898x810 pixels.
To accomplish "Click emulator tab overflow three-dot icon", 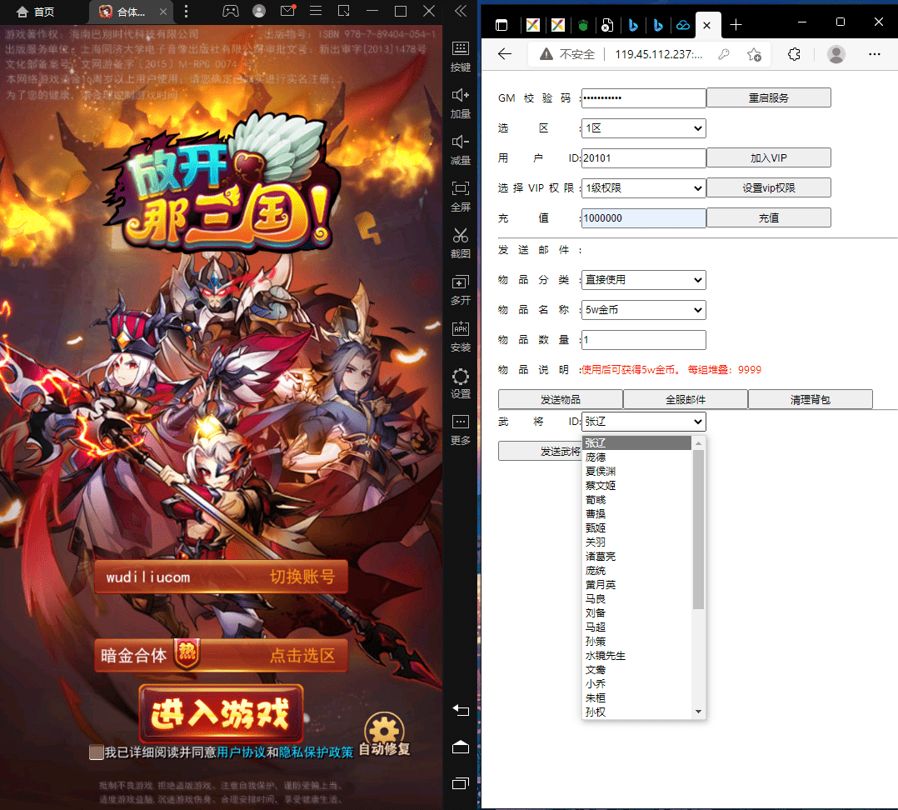I will point(186,12).
